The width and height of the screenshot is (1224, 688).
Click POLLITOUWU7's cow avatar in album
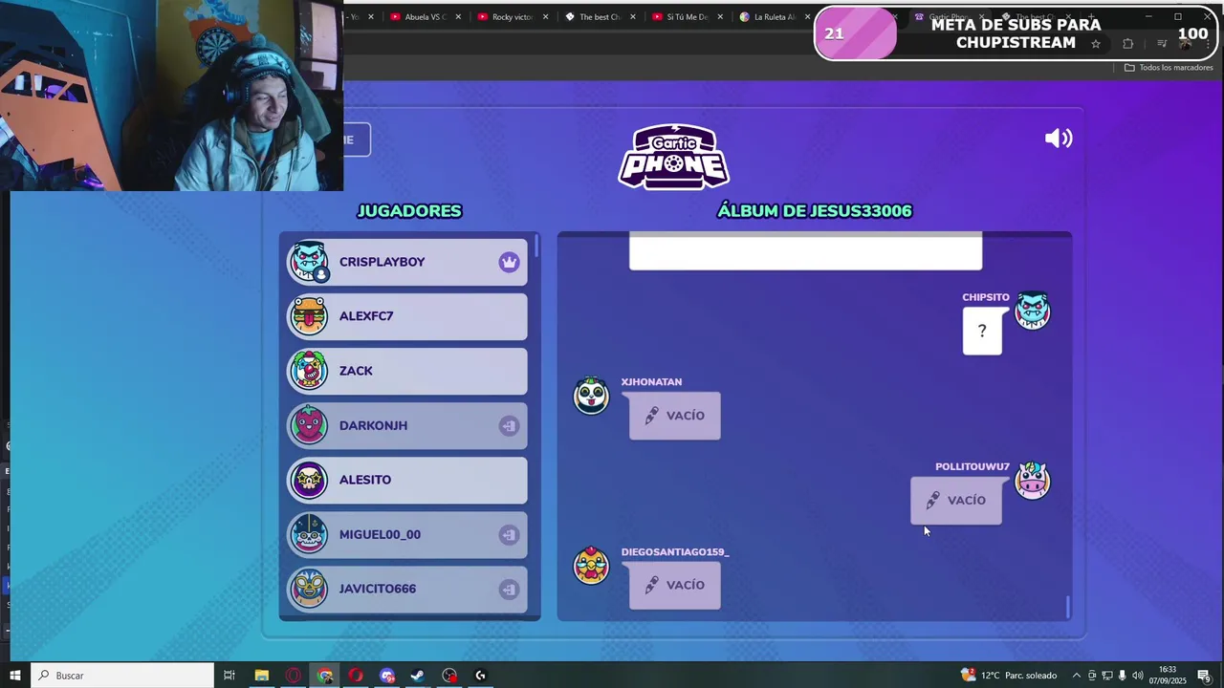point(1032,481)
